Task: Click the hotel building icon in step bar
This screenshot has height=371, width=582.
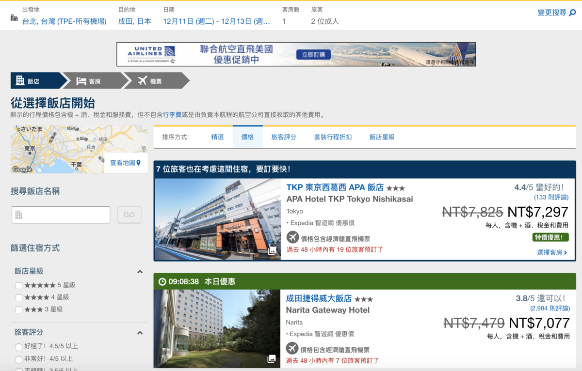Action: (x=20, y=80)
